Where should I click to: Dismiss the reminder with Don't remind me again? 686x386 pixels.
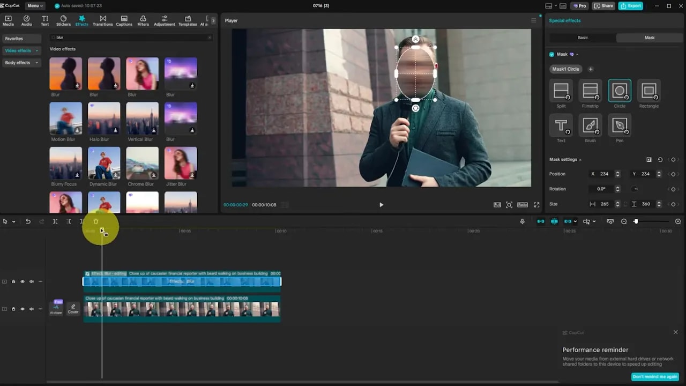[655, 377]
